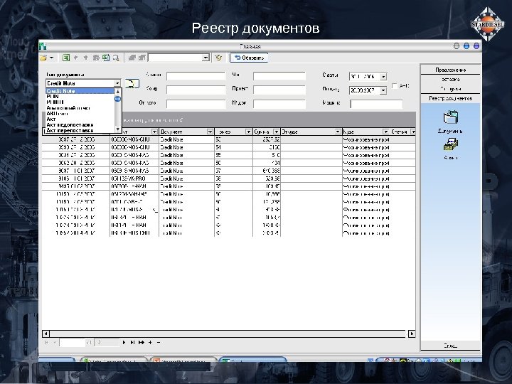Click horizontal scrollbar right arrow
Image resolution: width=512 pixels, height=384 pixels.
412,334
